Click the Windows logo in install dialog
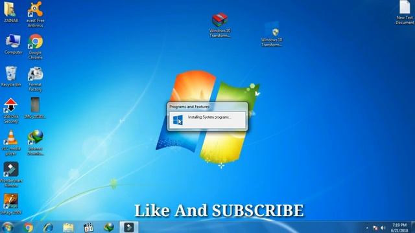Screen dimensions: 415x233 (178, 120)
